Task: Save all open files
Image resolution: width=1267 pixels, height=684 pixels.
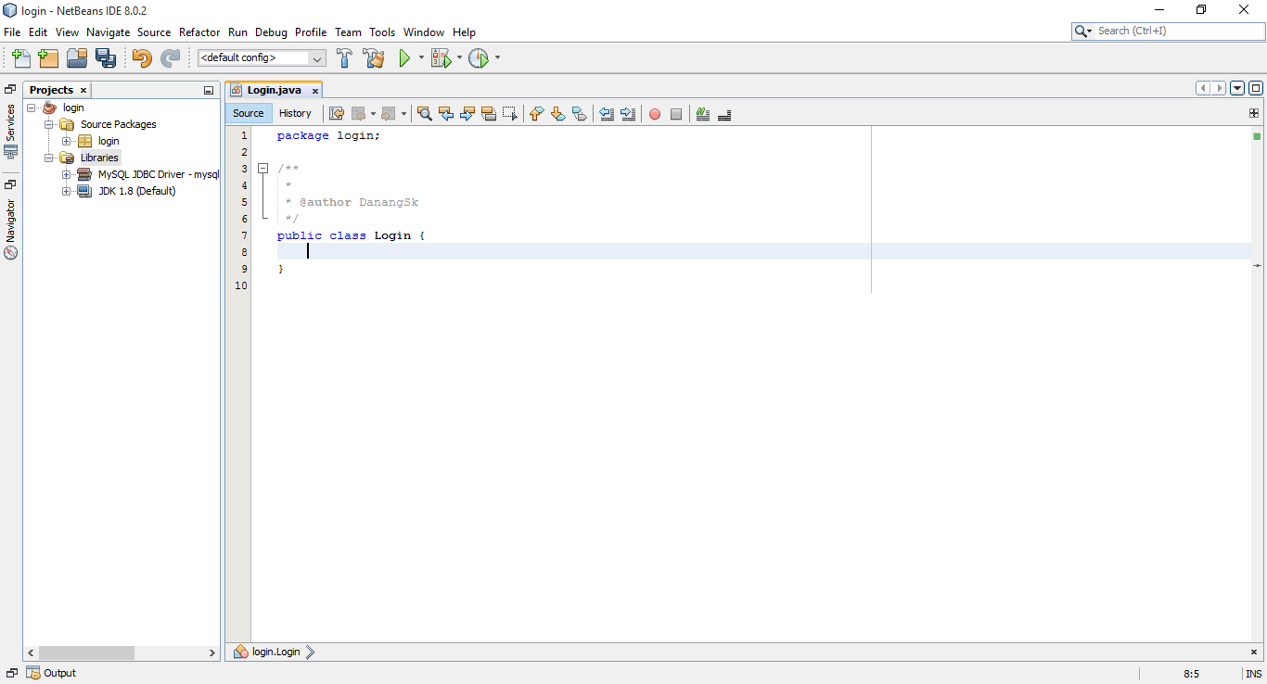Action: [107, 57]
